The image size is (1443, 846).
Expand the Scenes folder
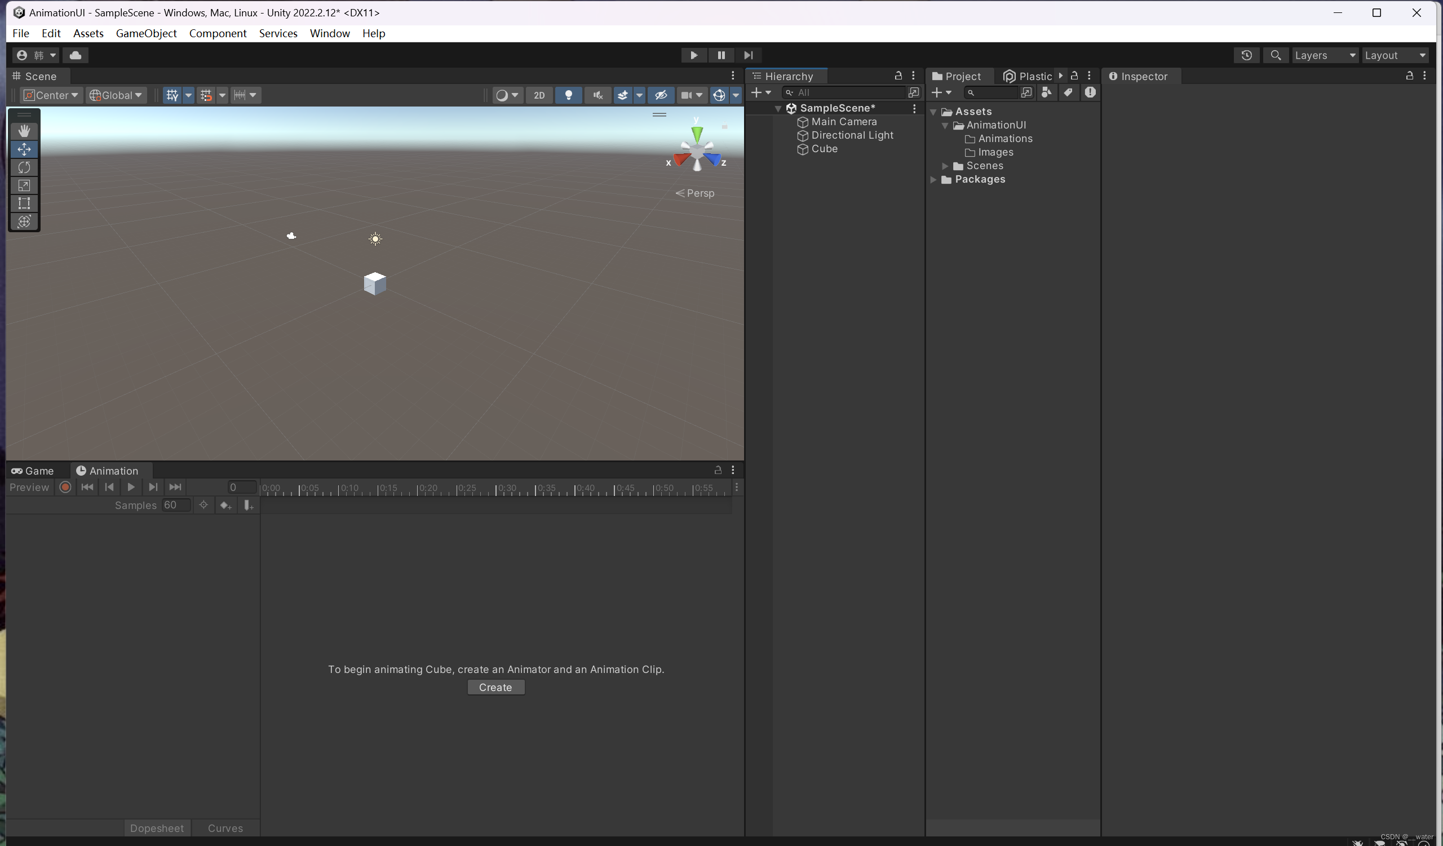pos(945,166)
